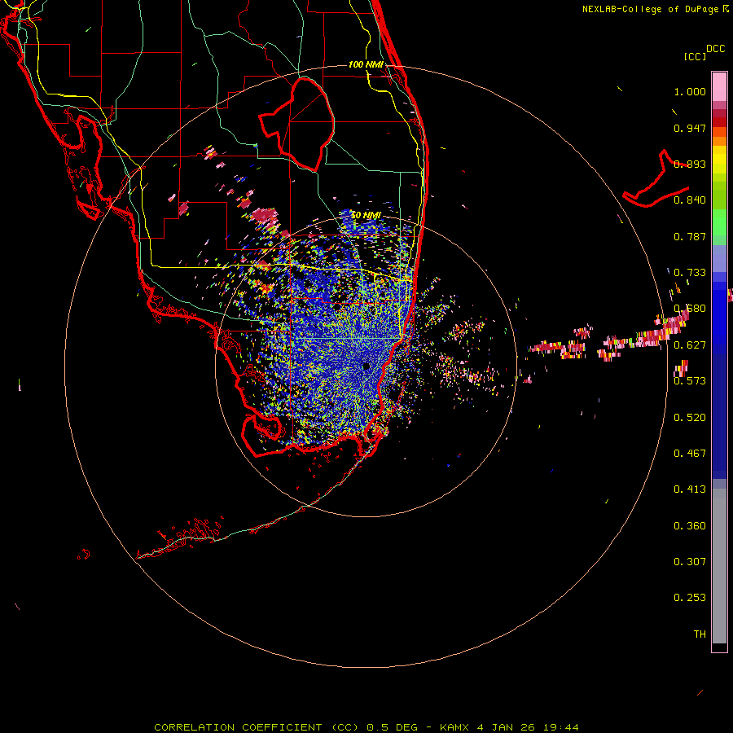Click the 0.573 legend value
The width and height of the screenshot is (733, 733).
coord(690,381)
